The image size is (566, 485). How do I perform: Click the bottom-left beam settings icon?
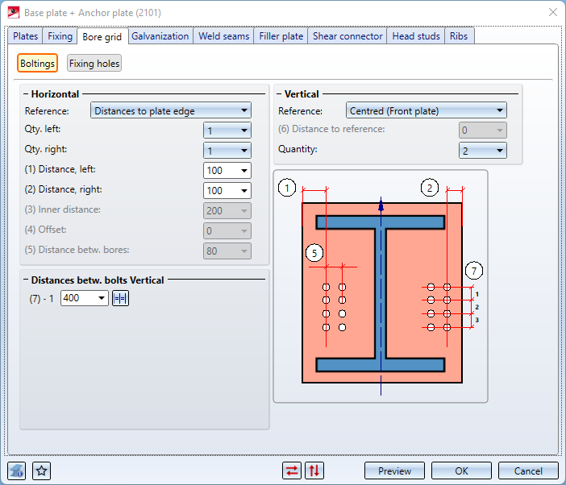17,470
